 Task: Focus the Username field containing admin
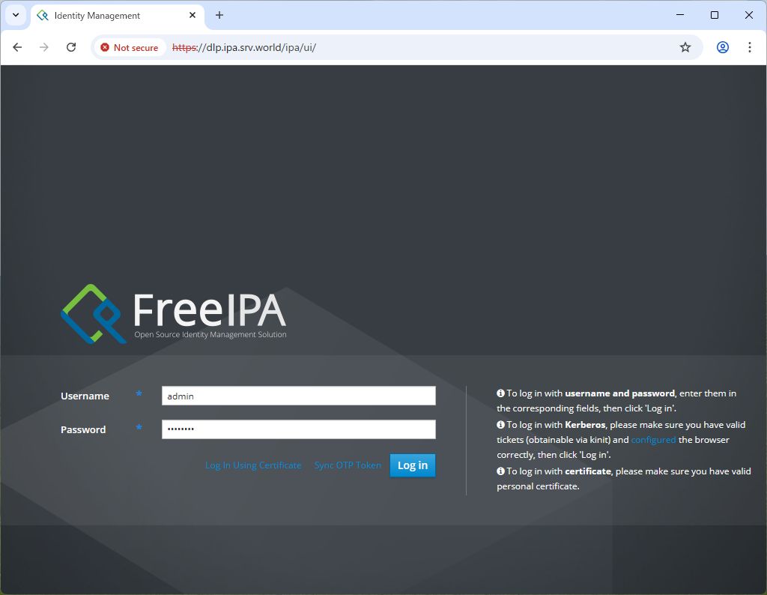(299, 396)
